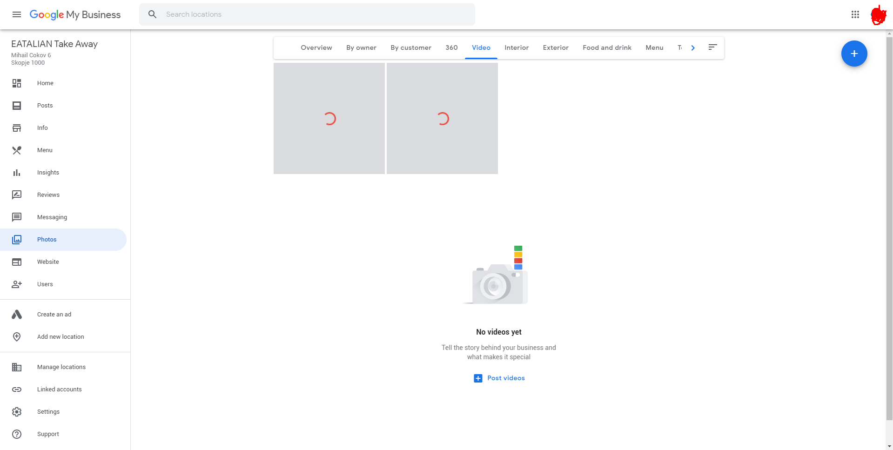Open the Google apps grid
Image resolution: width=893 pixels, height=450 pixels.
[855, 14]
